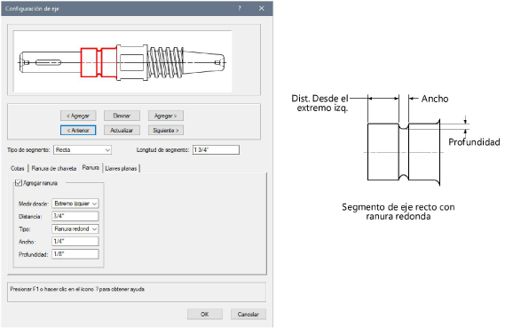Viewport: 505px width, 328px height.
Task: Click the Profundidad input field
Action: click(75, 254)
